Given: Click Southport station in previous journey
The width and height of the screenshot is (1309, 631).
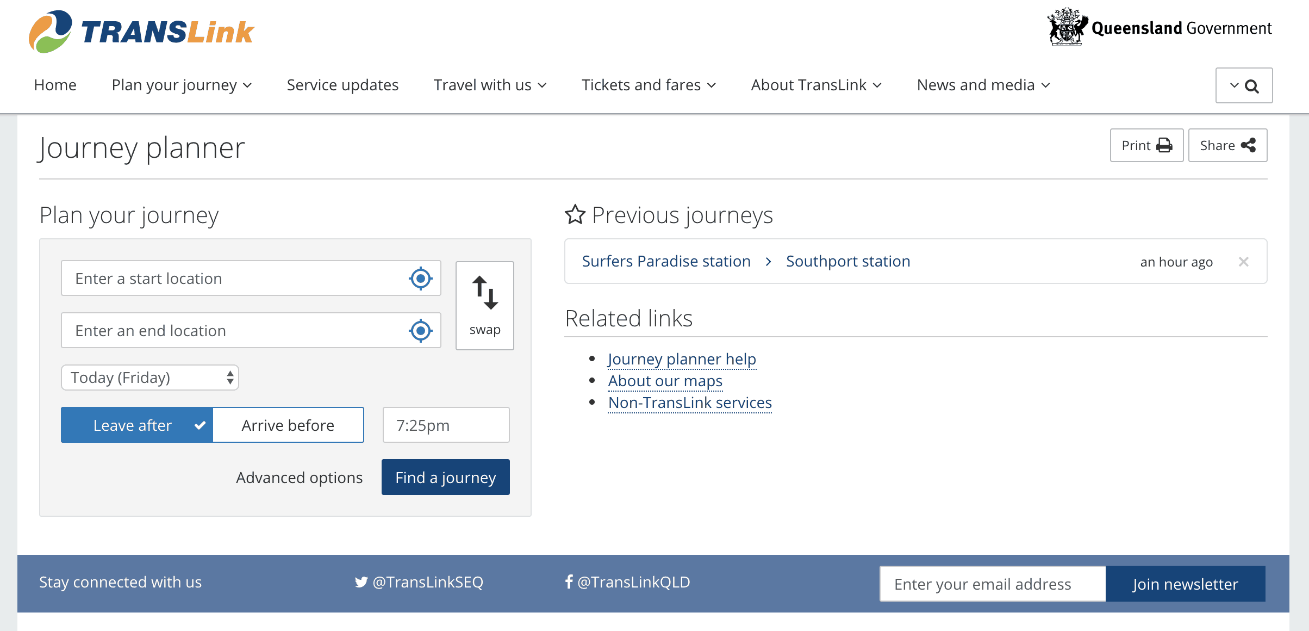Looking at the screenshot, I should click(x=848, y=261).
